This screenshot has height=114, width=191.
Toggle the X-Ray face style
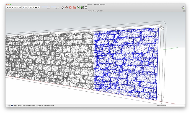coord(24,7)
